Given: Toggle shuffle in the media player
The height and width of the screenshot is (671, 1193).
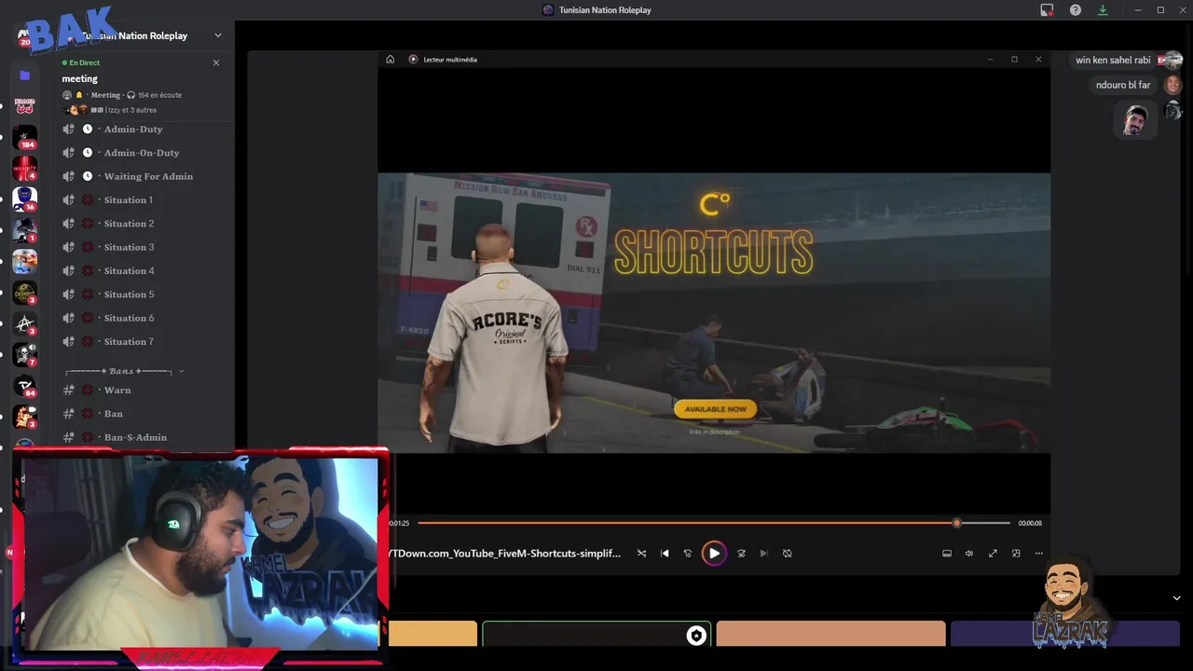Looking at the screenshot, I should [641, 554].
